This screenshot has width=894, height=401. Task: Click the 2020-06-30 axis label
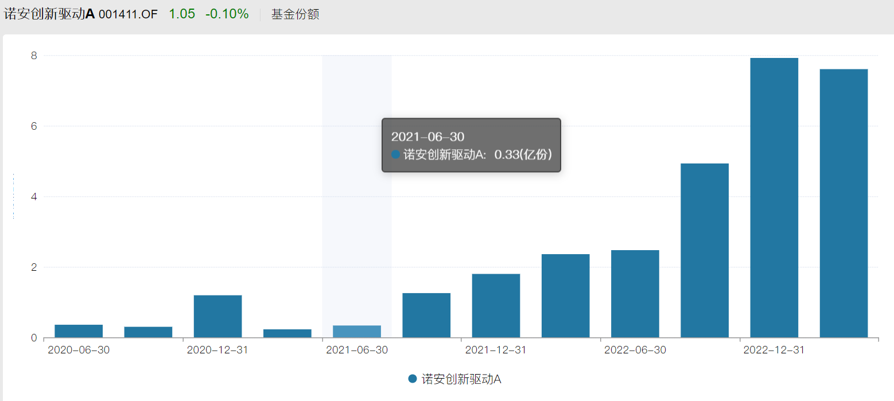(79, 350)
